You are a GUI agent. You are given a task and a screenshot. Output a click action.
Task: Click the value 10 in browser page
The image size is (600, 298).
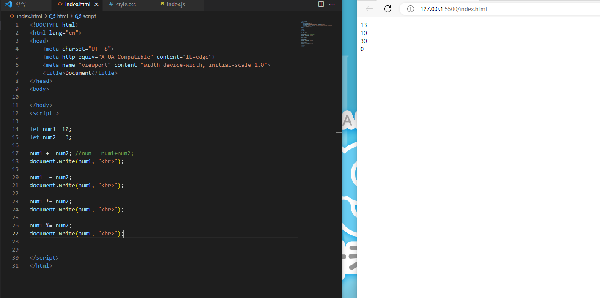tap(364, 33)
